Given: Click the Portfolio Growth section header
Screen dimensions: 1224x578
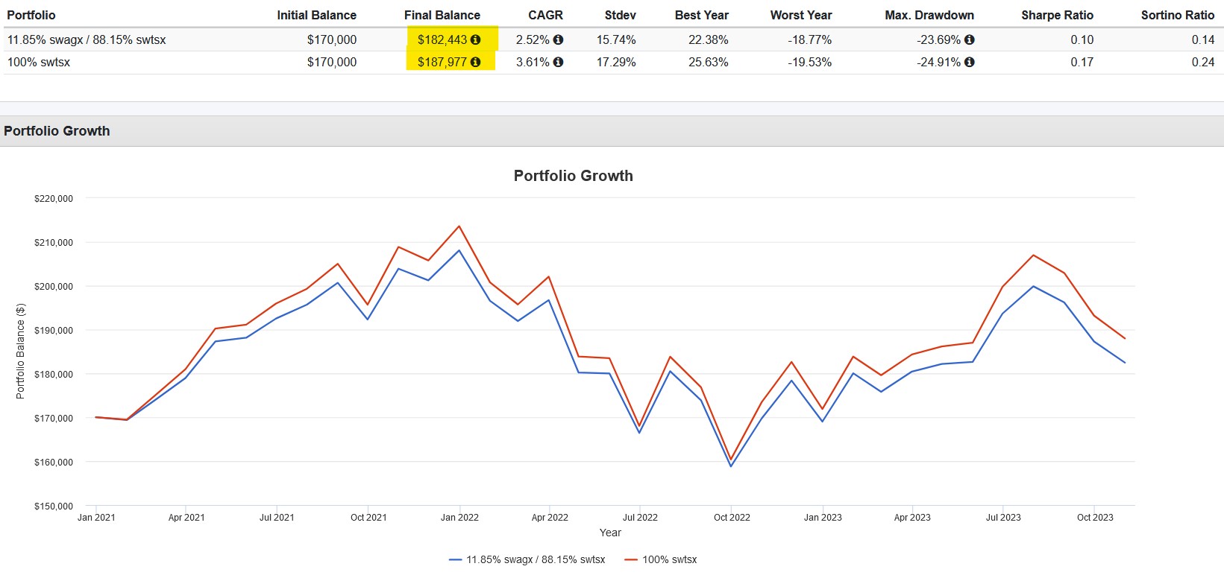Looking at the screenshot, I should (x=57, y=131).
